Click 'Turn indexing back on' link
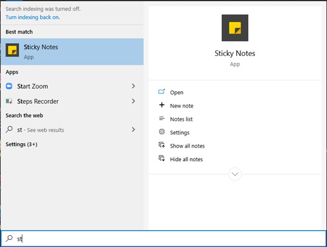Image resolution: width=327 pixels, height=247 pixels. click(33, 17)
